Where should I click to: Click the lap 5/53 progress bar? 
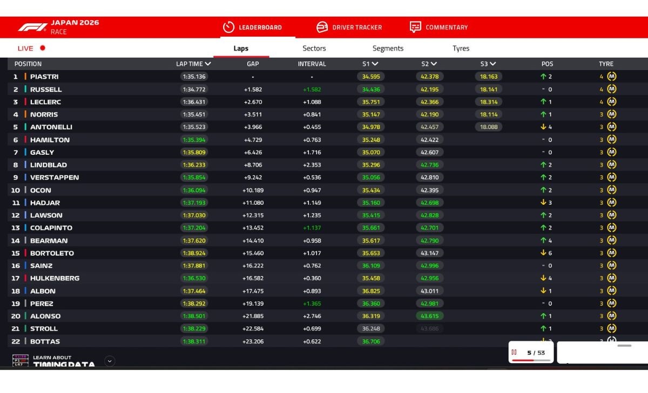[x=531, y=360]
